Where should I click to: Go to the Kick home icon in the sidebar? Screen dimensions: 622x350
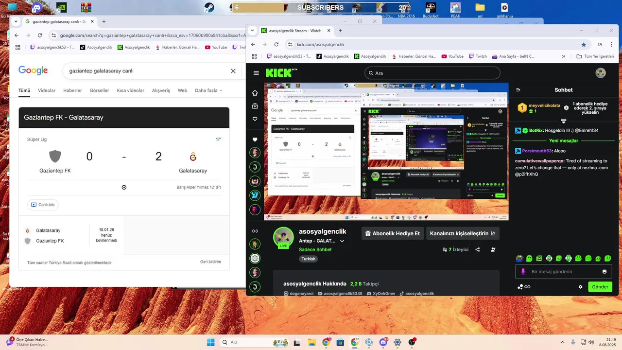[255, 93]
